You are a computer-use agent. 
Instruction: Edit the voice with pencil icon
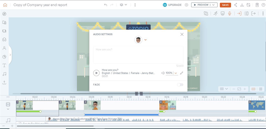(182, 73)
